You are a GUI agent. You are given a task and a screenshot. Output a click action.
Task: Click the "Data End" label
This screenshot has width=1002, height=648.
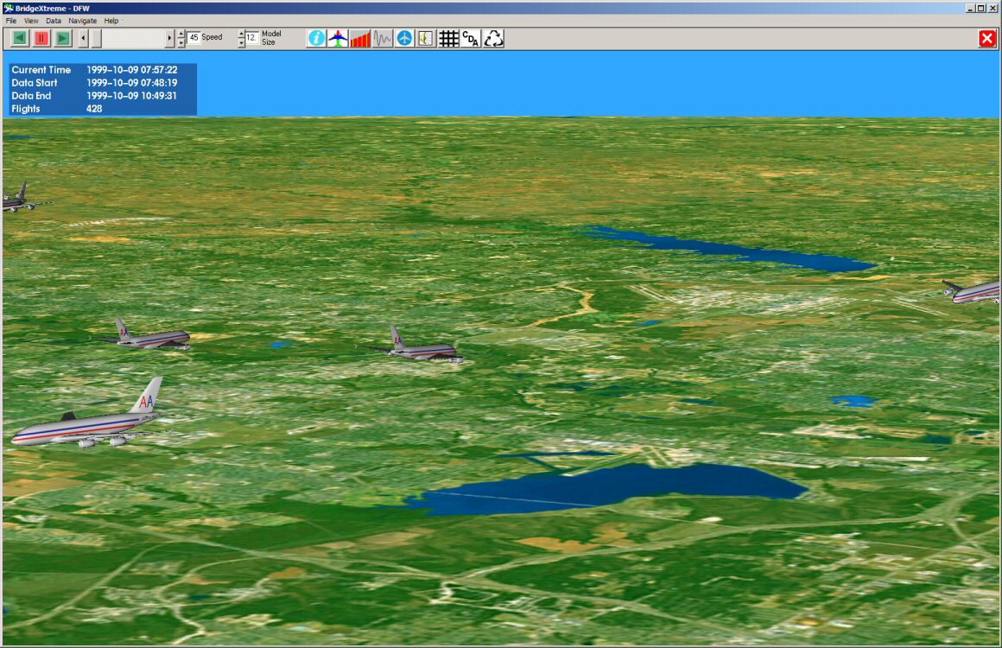tap(31, 96)
